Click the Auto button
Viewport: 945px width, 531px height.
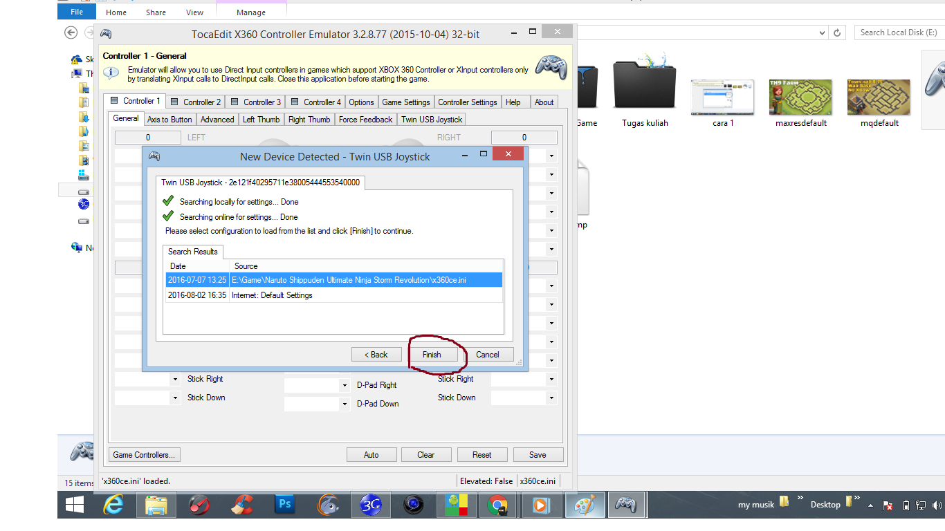coord(371,455)
